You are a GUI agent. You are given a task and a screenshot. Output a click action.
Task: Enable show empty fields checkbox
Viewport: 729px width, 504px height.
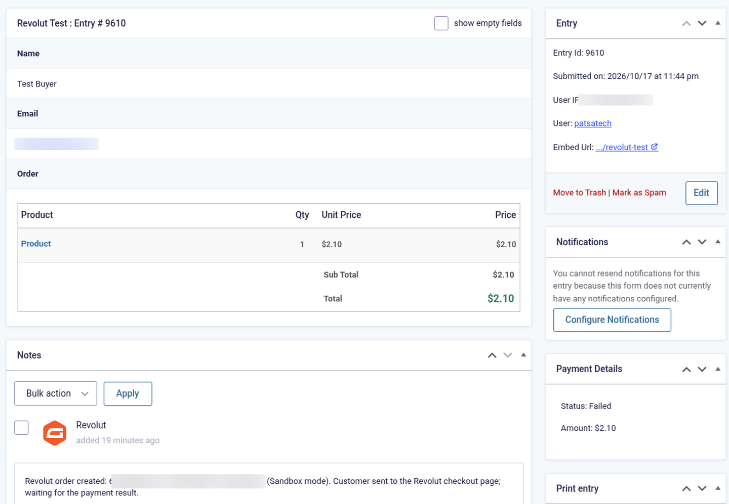[x=441, y=23]
